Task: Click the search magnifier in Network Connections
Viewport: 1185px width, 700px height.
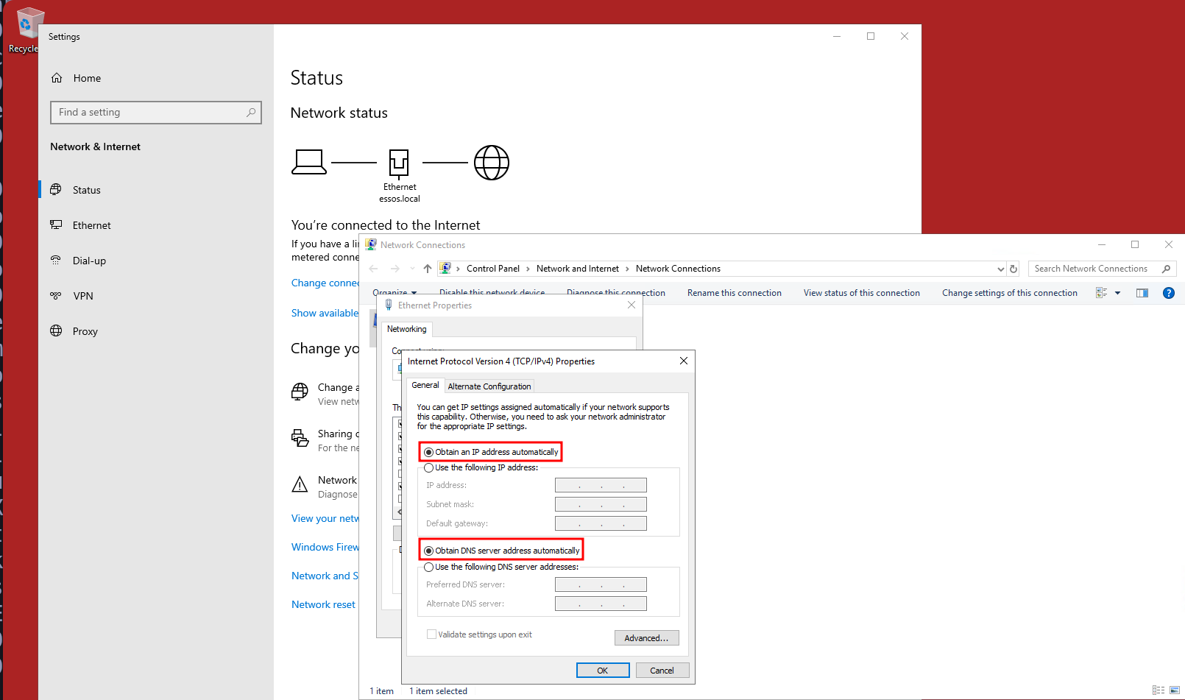Action: coord(1166,269)
